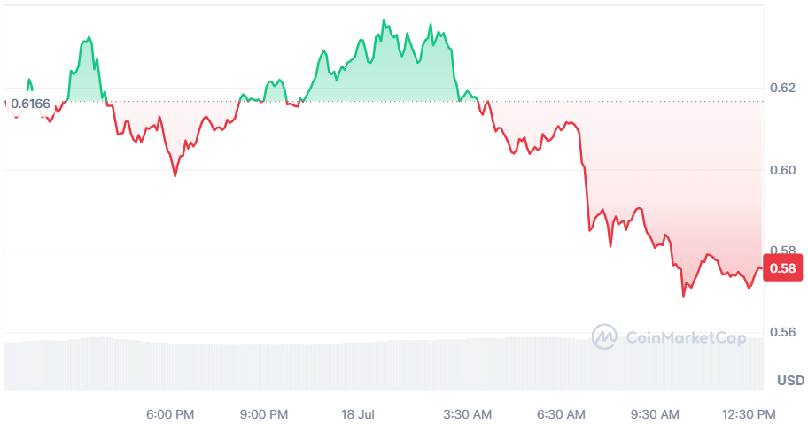808x425 pixels.
Task: Click the 12:30 PM time axis label
Action: (749, 414)
